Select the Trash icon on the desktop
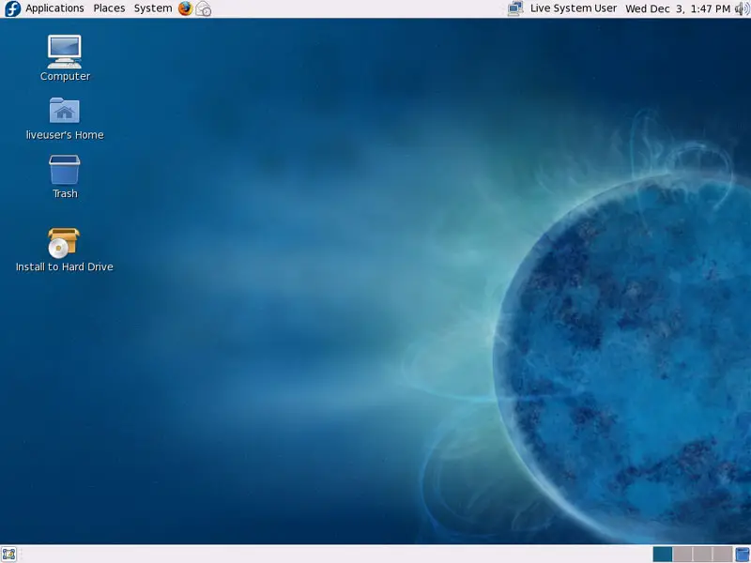The width and height of the screenshot is (751, 563). [65, 176]
